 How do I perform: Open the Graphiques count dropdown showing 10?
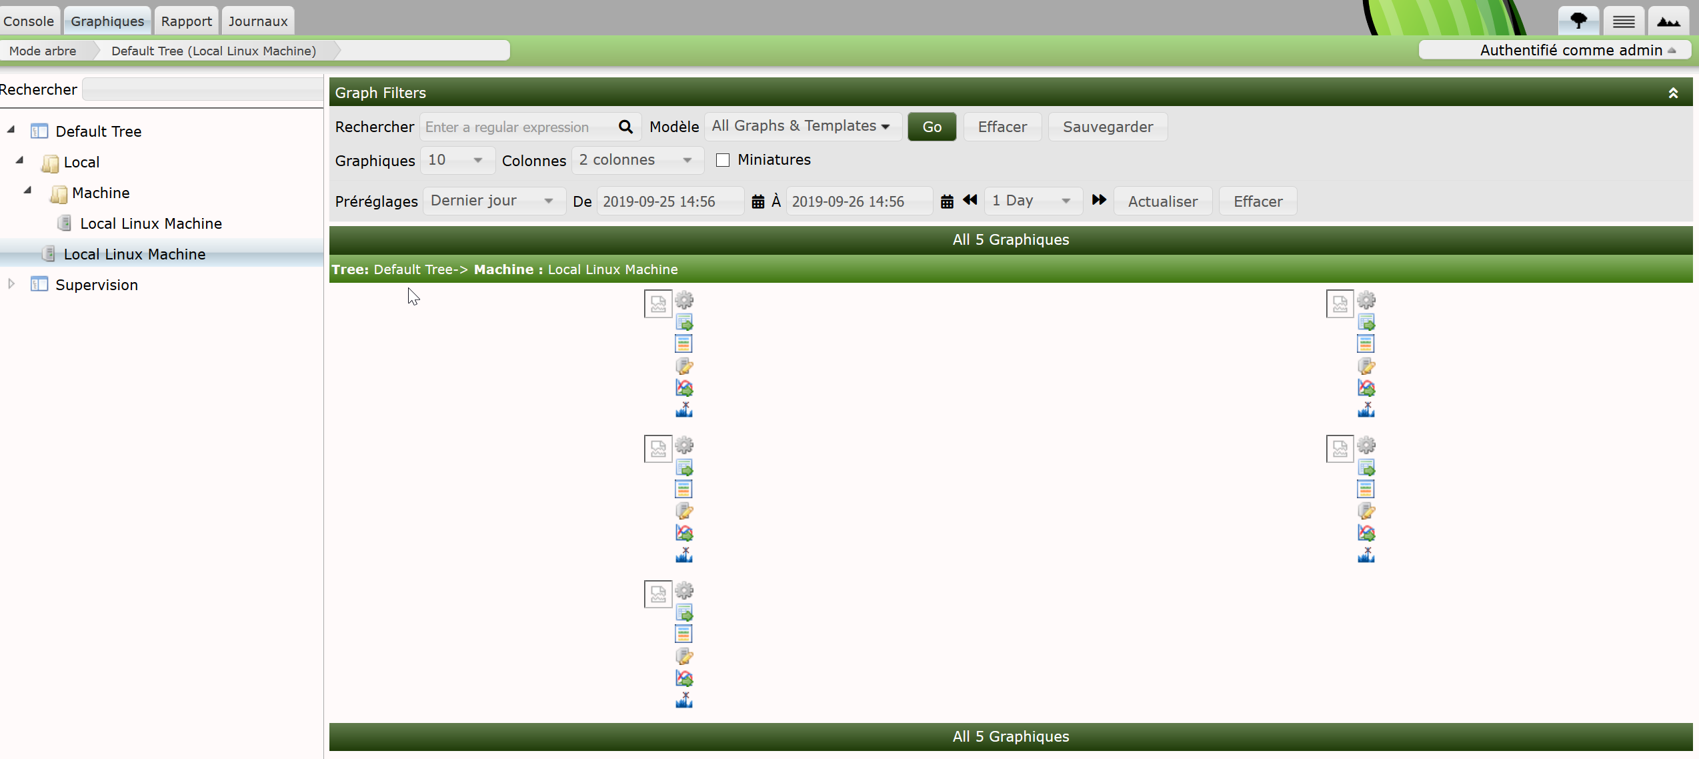point(457,160)
